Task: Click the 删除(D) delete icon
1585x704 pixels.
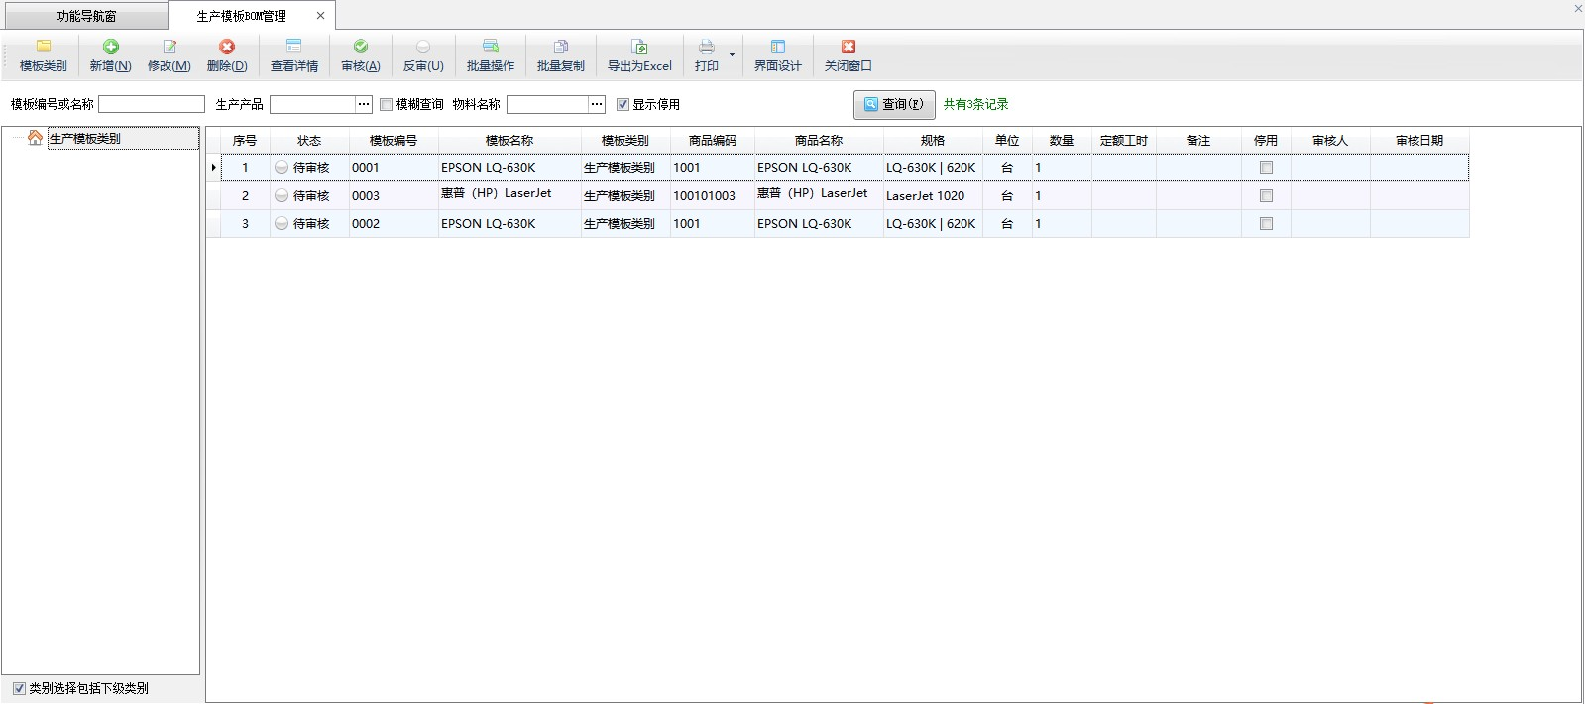Action: (227, 47)
